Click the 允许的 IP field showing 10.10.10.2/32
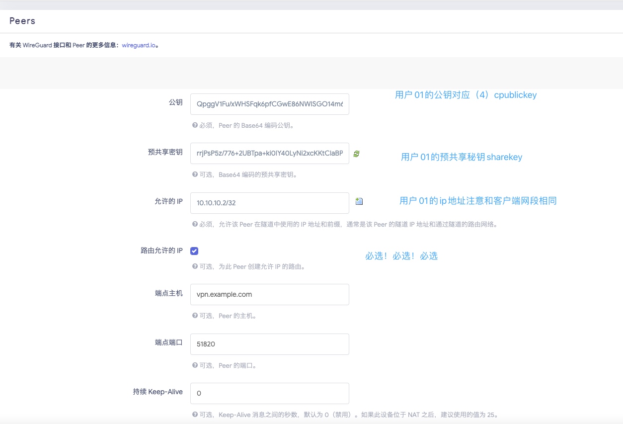Image resolution: width=623 pixels, height=424 pixels. (x=270, y=203)
